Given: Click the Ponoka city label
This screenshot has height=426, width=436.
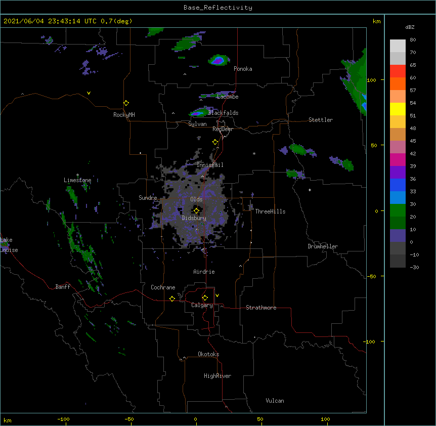Looking at the screenshot, I should pyautogui.click(x=243, y=69).
